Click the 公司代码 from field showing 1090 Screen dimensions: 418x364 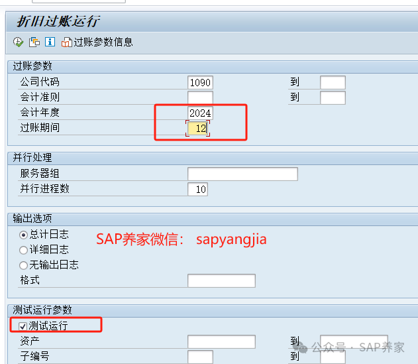[x=200, y=82]
